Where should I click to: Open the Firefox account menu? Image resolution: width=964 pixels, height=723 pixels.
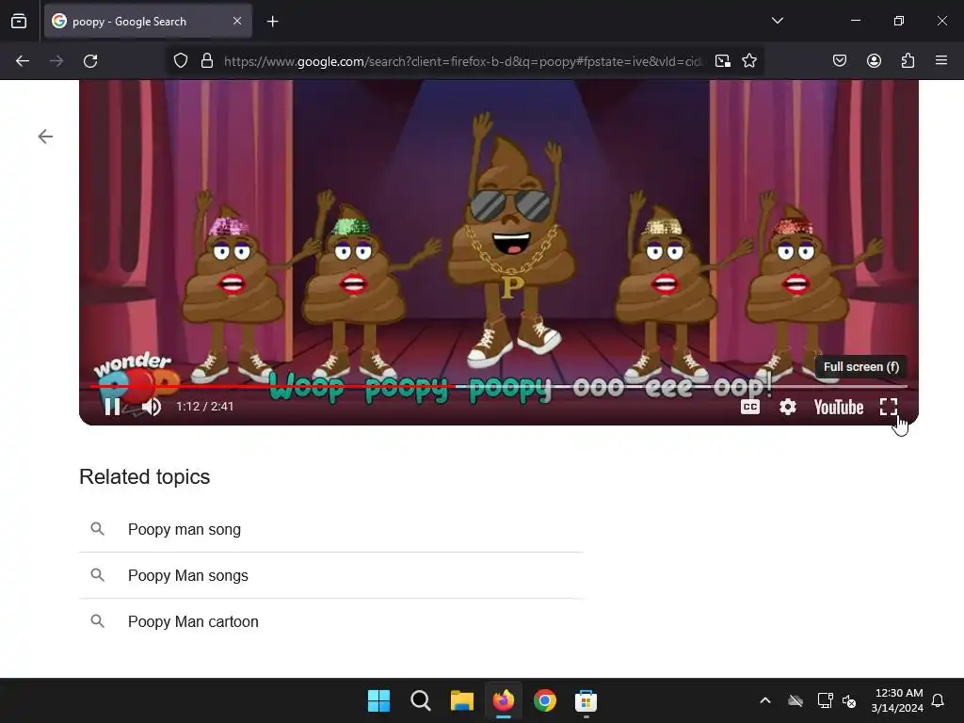[874, 61]
